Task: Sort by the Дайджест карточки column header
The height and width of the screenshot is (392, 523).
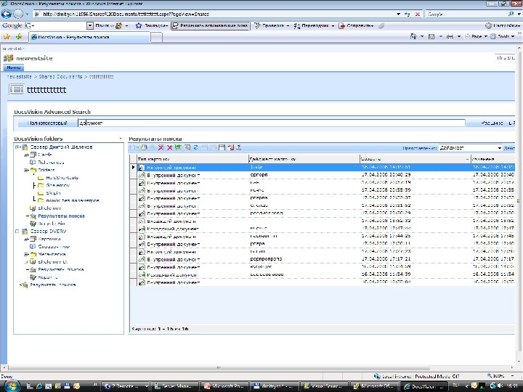Action: pyautogui.click(x=304, y=159)
